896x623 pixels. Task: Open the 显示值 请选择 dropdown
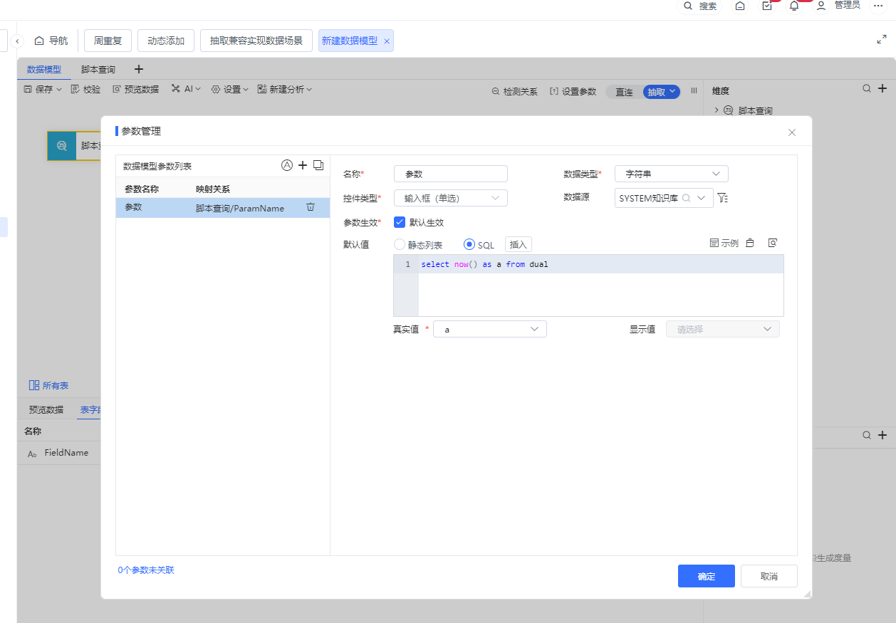tap(723, 329)
